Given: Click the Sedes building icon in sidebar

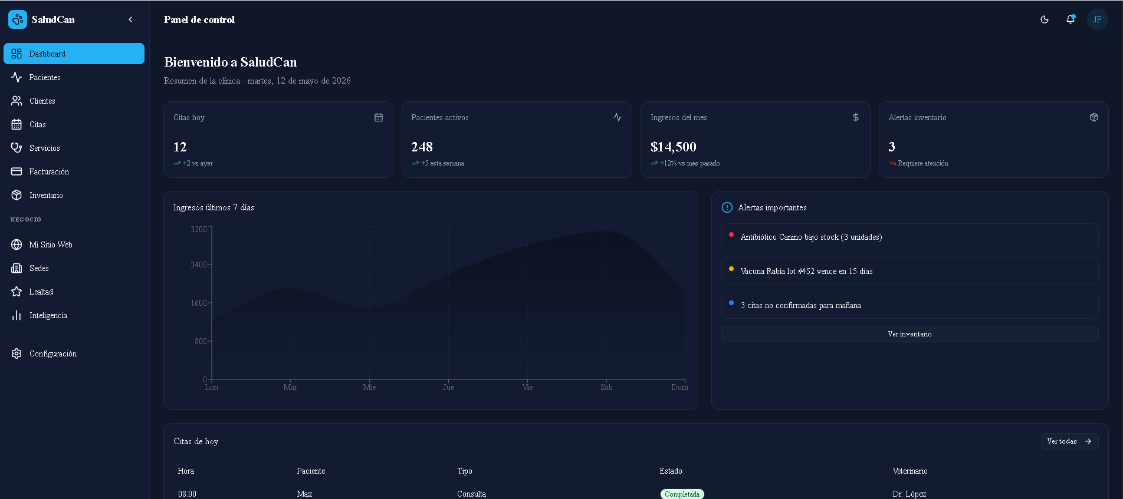Looking at the screenshot, I should (17, 268).
